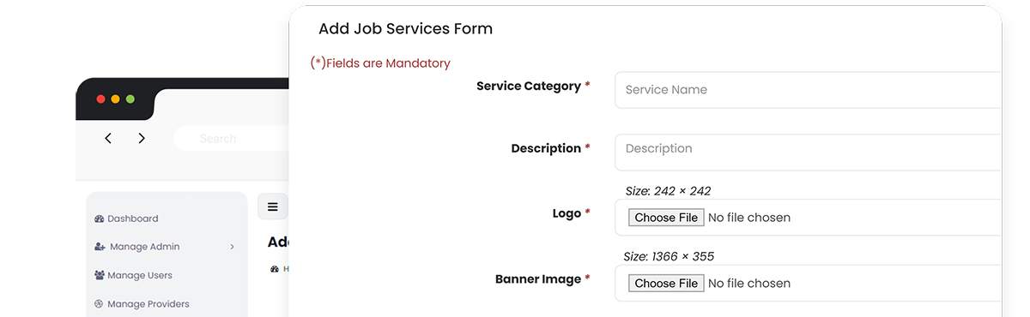Screen dimensions: 1030x317
Task: Click the browser Search bar
Action: (x=232, y=138)
